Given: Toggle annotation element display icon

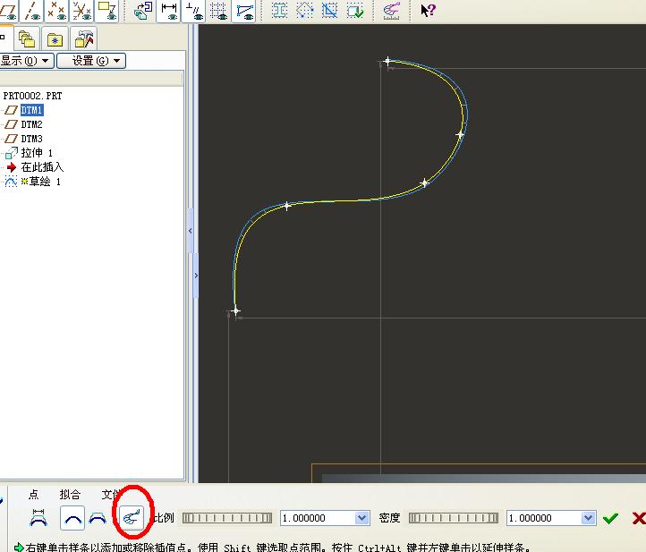Looking at the screenshot, I should point(106,11).
